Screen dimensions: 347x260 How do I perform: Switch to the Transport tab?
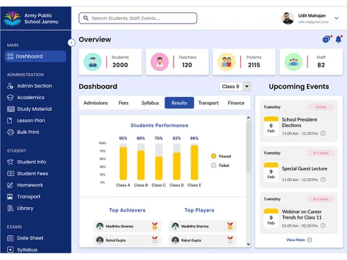pyautogui.click(x=208, y=103)
